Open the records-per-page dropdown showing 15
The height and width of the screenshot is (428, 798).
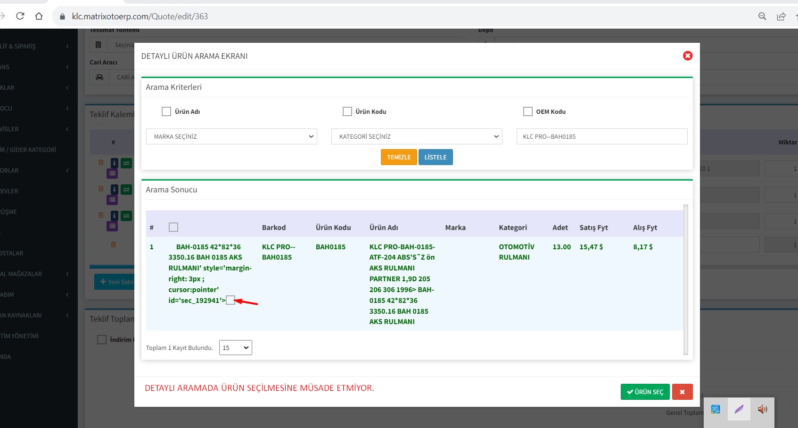point(235,348)
